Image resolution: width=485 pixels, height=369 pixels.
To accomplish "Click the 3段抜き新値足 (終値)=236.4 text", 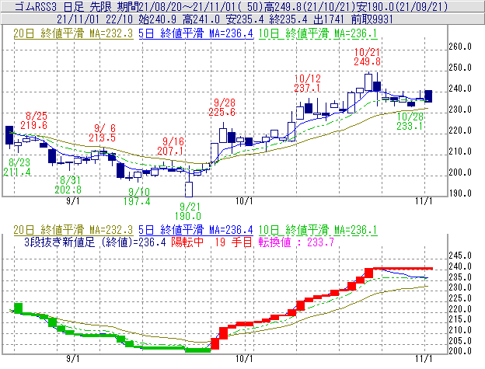I will coord(95,242).
